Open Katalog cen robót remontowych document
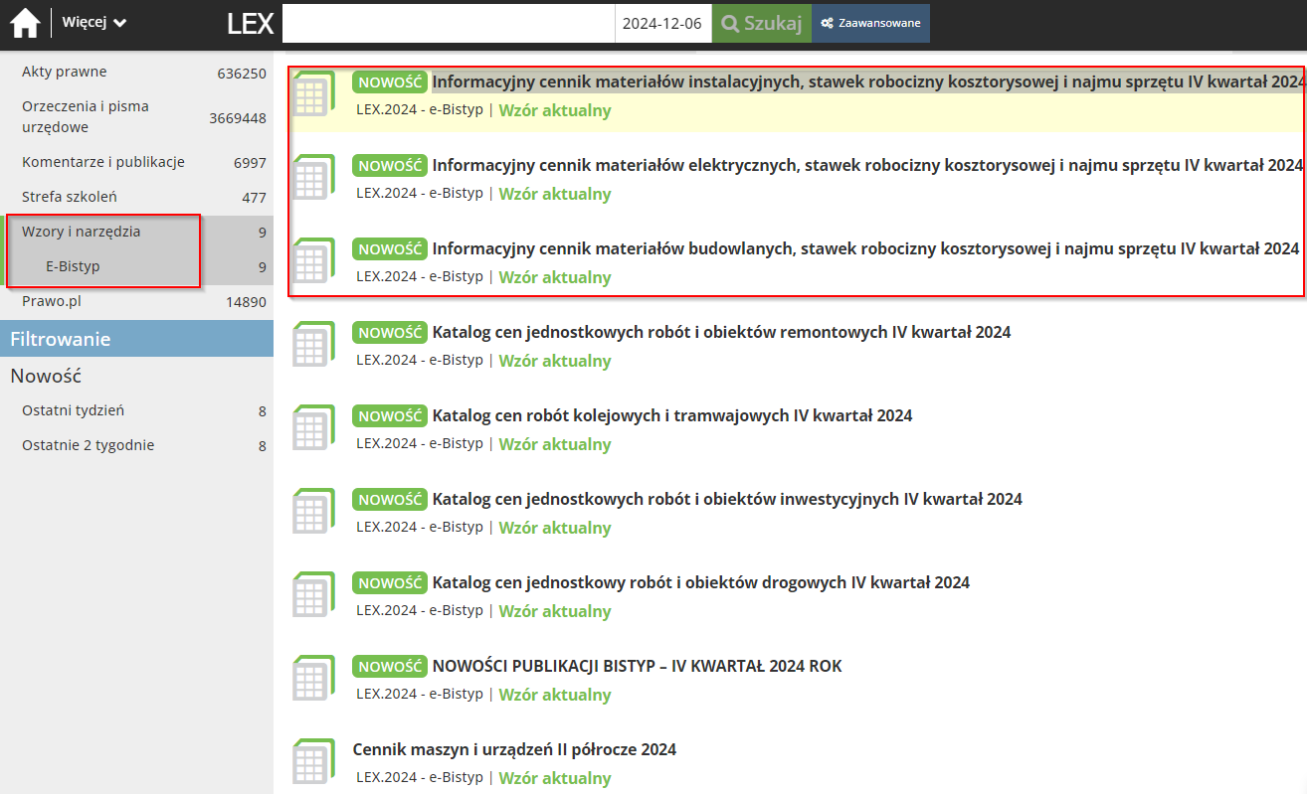The width and height of the screenshot is (1307, 794). tap(721, 332)
